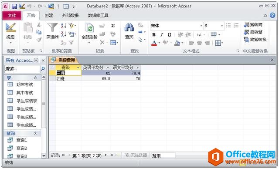This screenshot has width=279, height=169.
Task: Click the Filter (筛选器) funnel icon
Action: tap(52, 27)
